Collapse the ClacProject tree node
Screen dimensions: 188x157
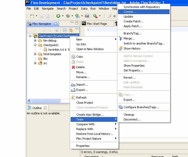[x=30, y=36]
